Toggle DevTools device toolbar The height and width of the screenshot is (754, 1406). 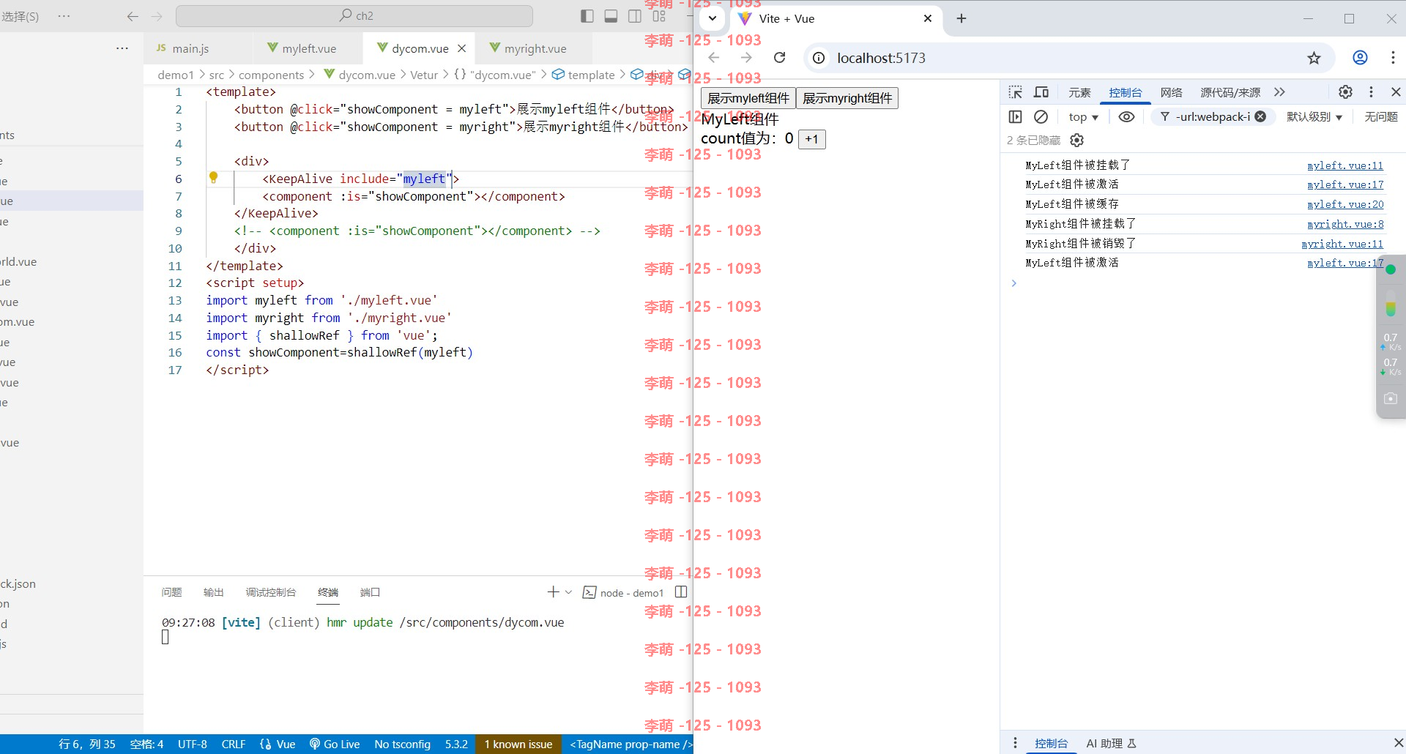pos(1041,92)
